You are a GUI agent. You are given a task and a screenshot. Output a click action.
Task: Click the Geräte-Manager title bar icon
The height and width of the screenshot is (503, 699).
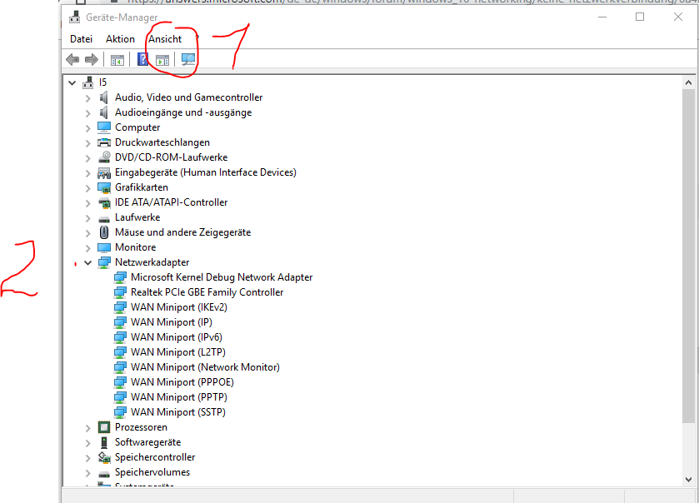(x=74, y=17)
